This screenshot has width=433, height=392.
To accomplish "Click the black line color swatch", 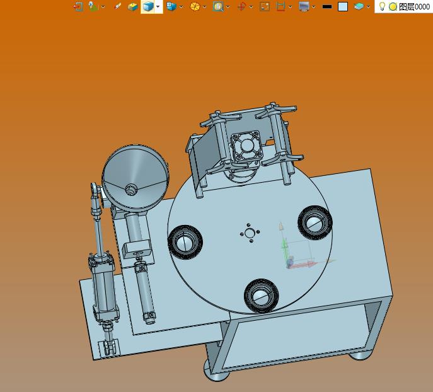I will coord(327,7).
